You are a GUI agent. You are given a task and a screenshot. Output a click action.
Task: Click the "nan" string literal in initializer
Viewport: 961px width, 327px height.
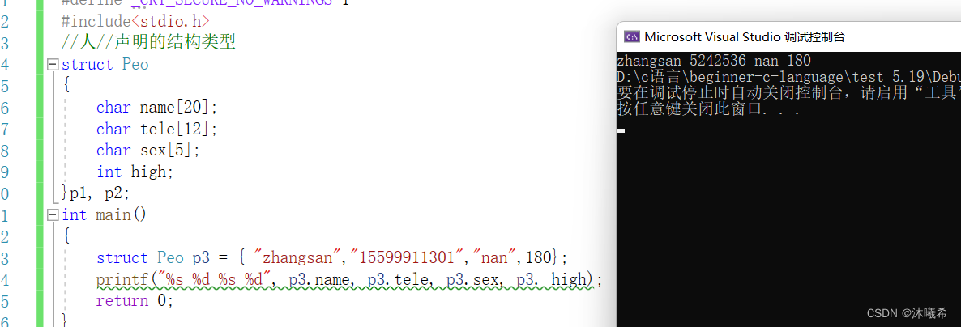point(493,258)
